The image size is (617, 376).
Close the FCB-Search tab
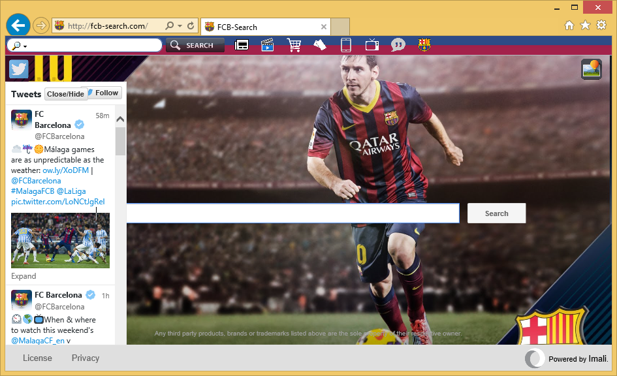click(323, 27)
